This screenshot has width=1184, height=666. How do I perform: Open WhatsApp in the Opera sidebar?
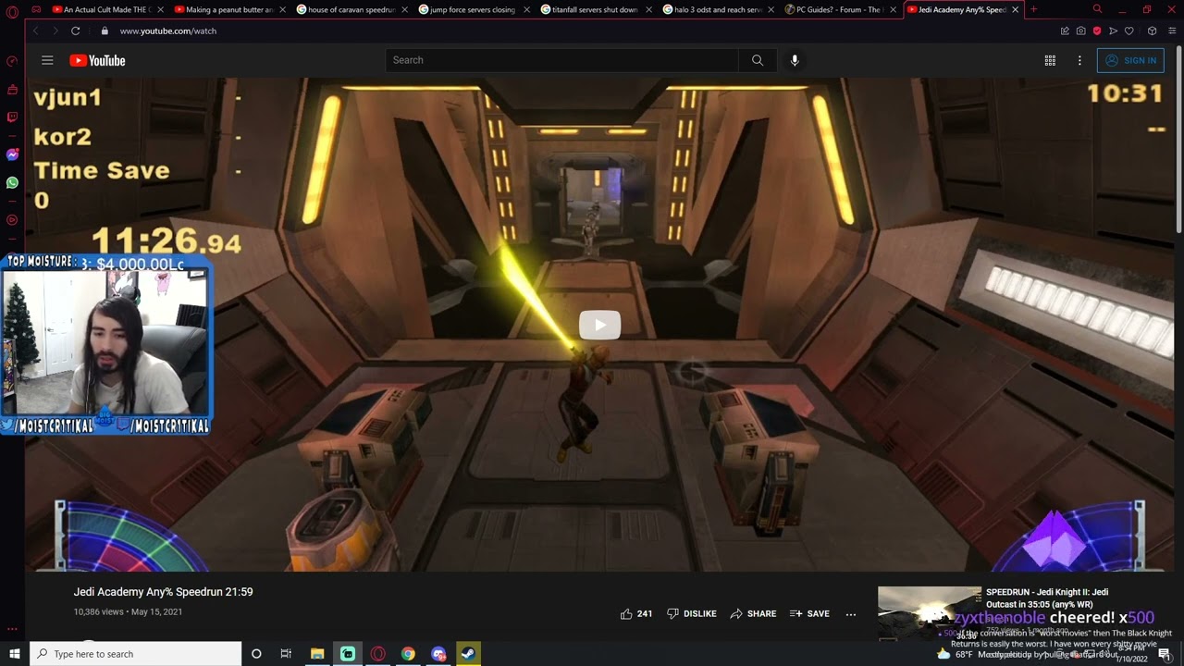click(x=12, y=183)
